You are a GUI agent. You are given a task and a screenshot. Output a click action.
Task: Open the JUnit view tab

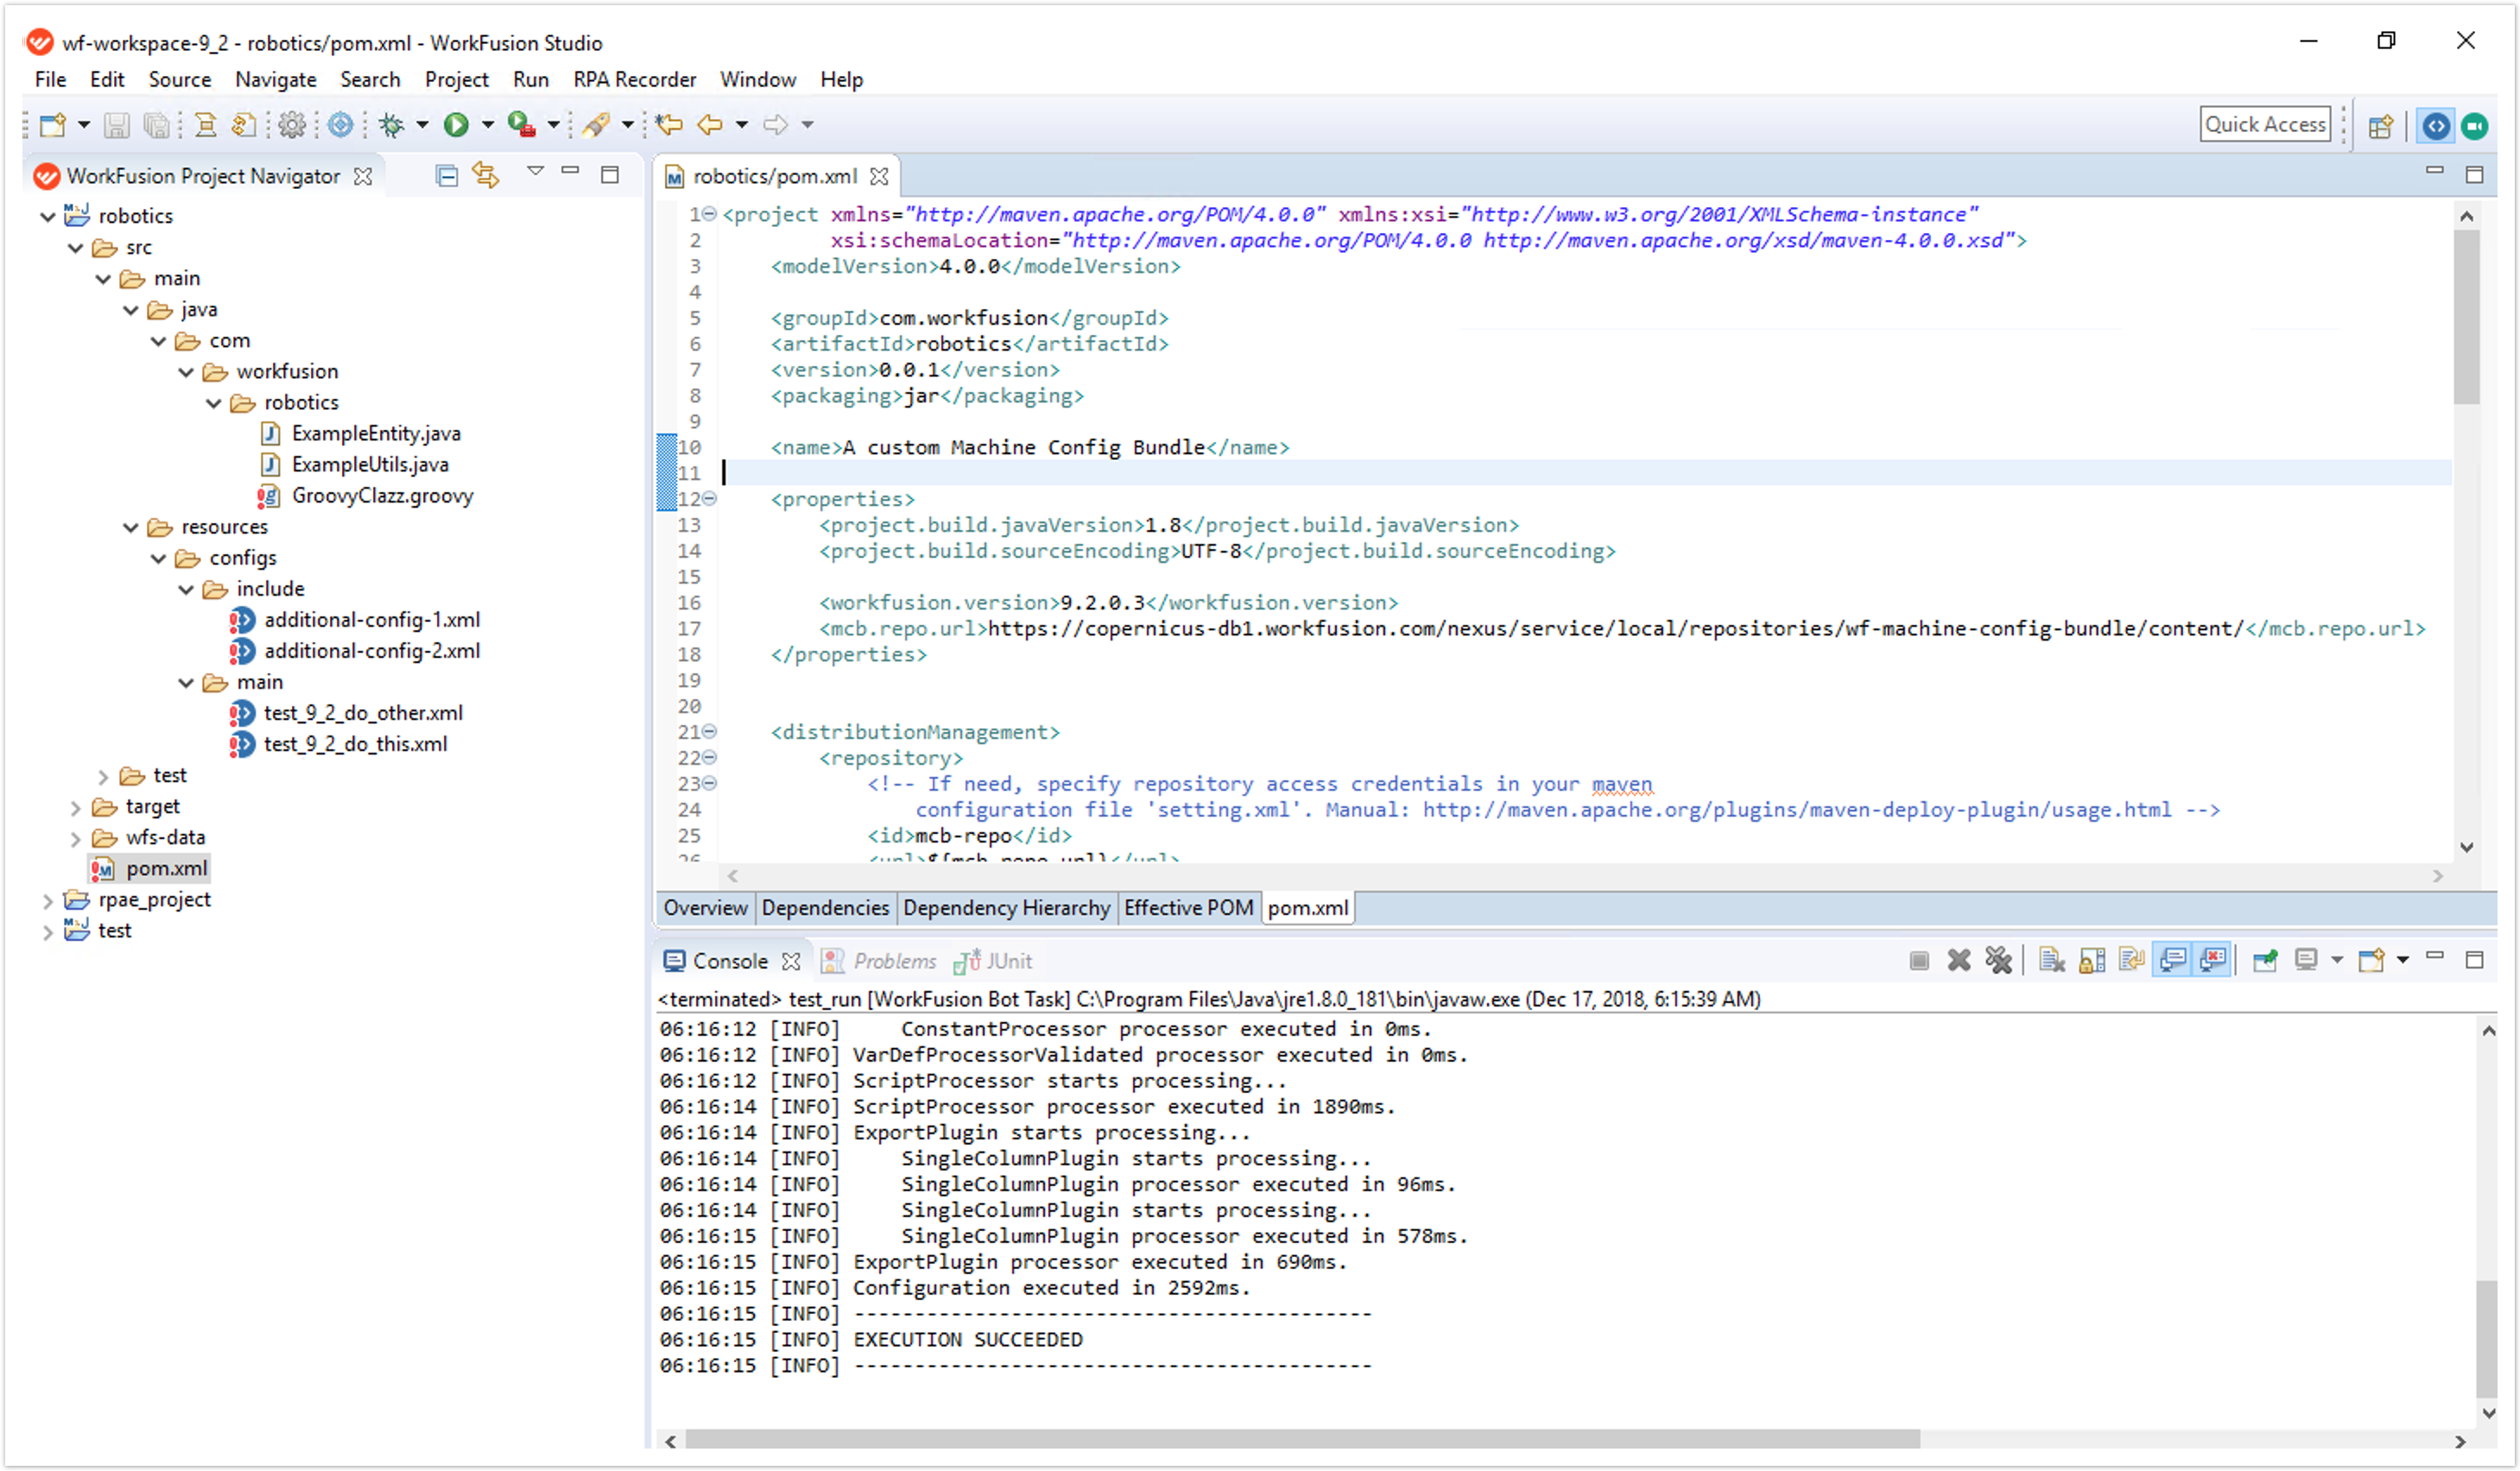point(993,962)
